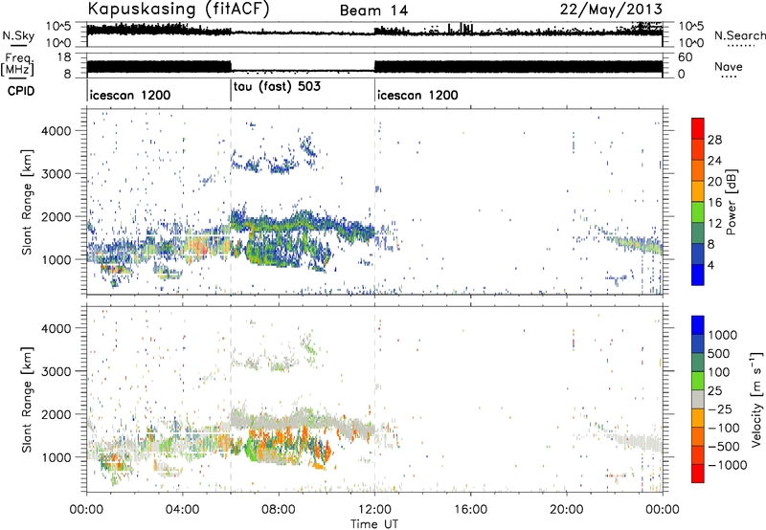Click the blue top segment of Velocity colorbar

[x=698, y=325]
